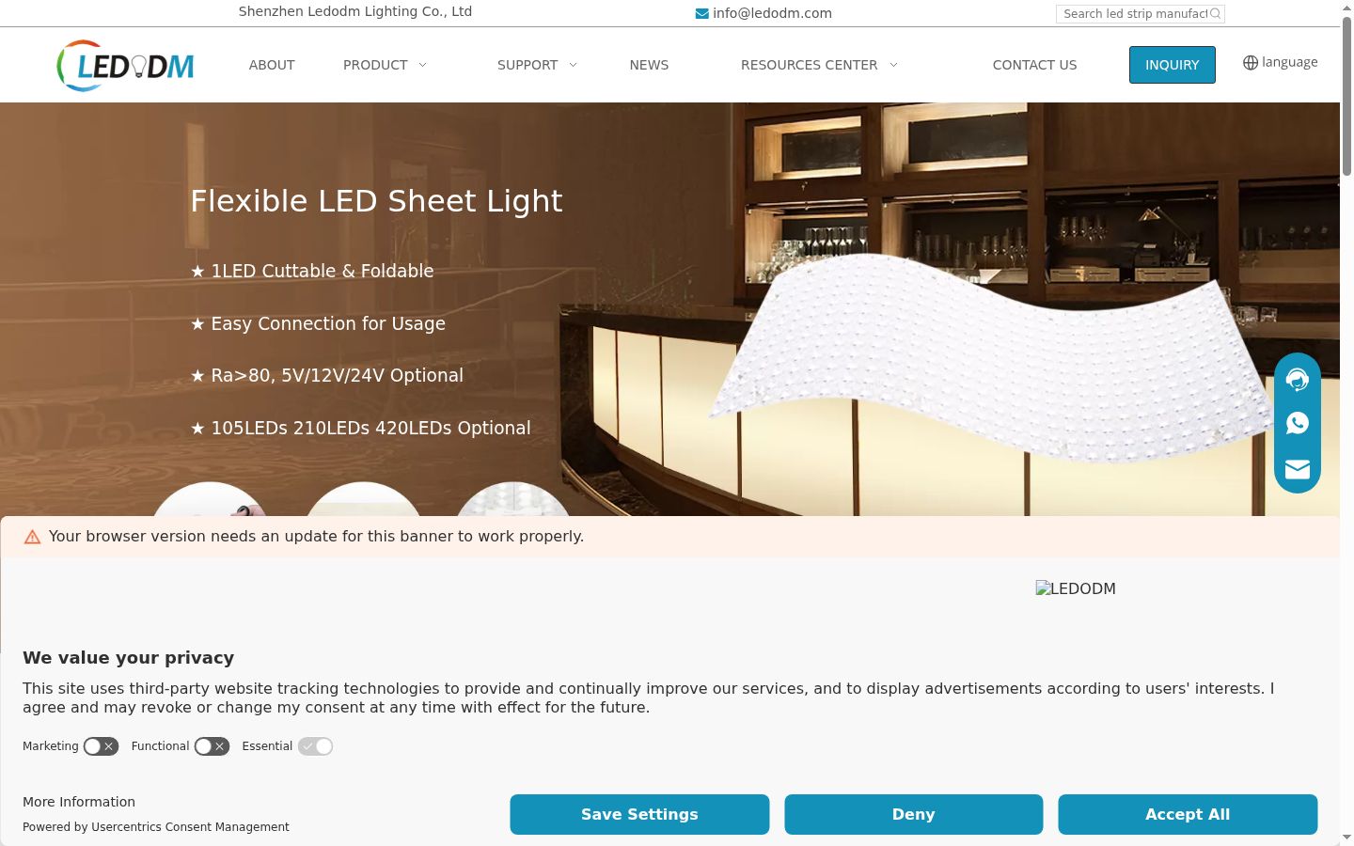Click the Accept All button
Image resolution: width=1354 pixels, height=846 pixels.
(x=1188, y=814)
